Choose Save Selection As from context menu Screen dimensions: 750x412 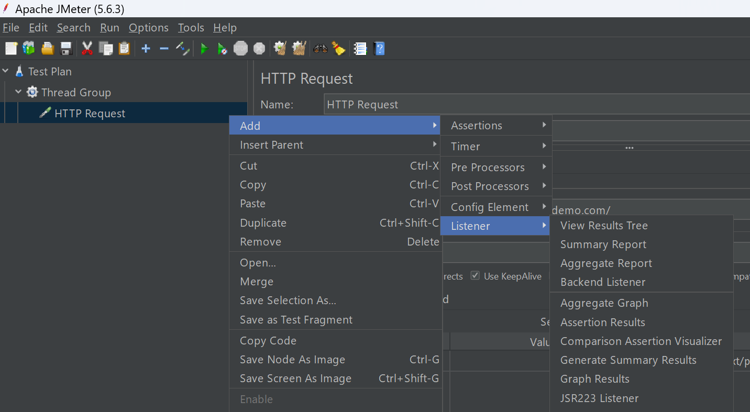[x=335, y=300]
